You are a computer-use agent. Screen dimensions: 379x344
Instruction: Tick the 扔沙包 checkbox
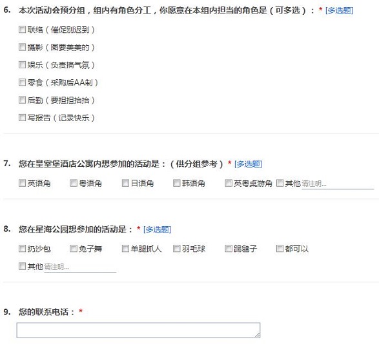coord(22,249)
